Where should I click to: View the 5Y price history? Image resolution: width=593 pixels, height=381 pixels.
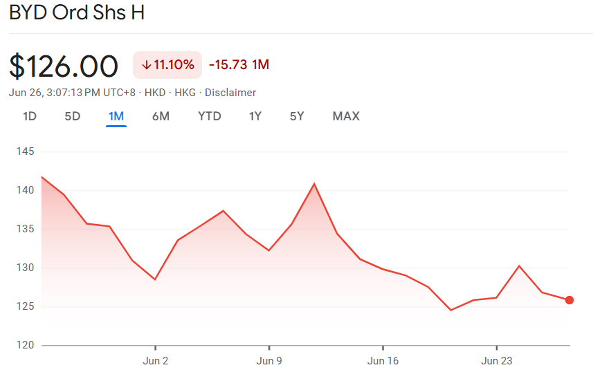pyautogui.click(x=297, y=116)
